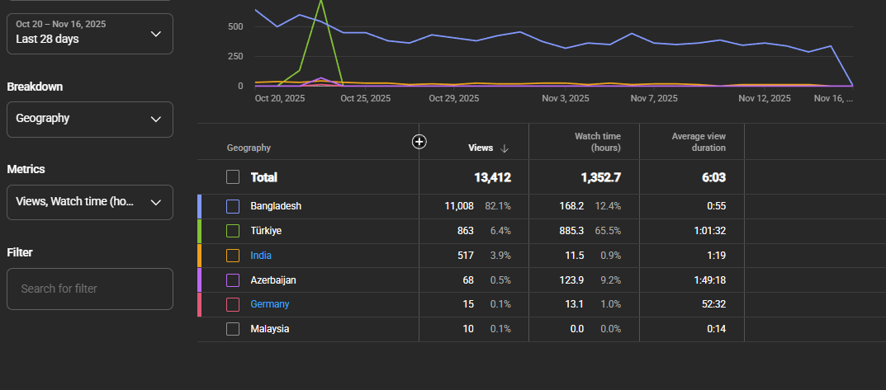
Task: Click the Average view duration header
Action: [x=699, y=142]
